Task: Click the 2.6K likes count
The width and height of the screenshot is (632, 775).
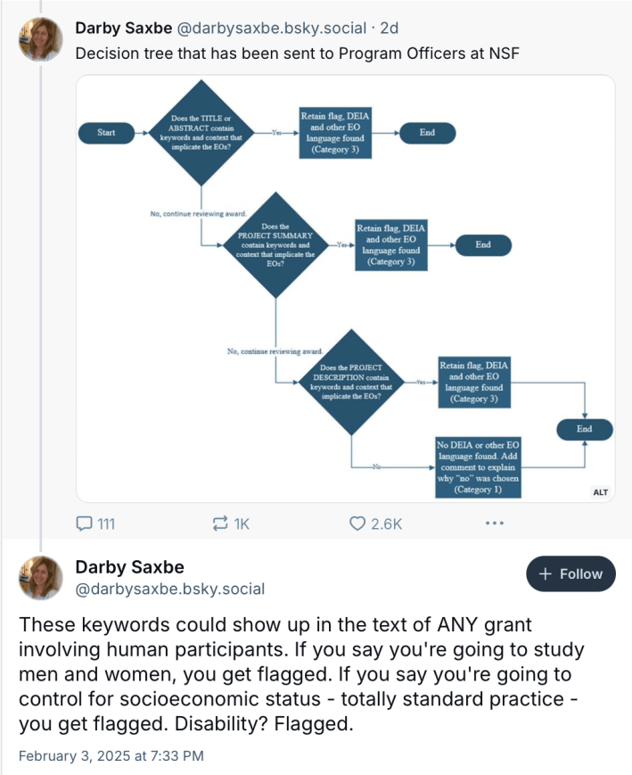Action: coord(386,524)
